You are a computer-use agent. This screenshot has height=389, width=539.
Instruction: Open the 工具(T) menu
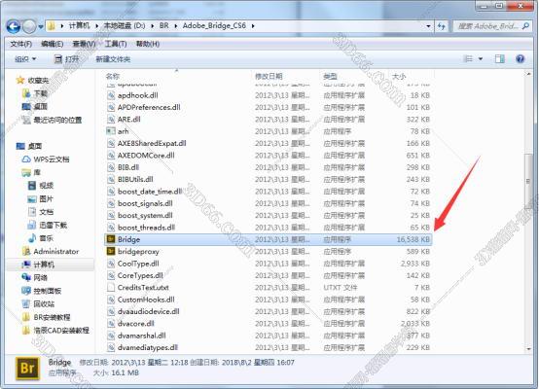coord(116,44)
